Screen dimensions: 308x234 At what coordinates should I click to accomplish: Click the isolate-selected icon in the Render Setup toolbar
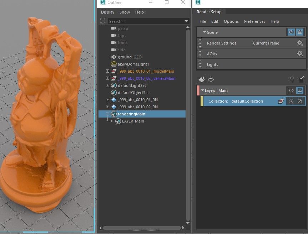click(292, 79)
